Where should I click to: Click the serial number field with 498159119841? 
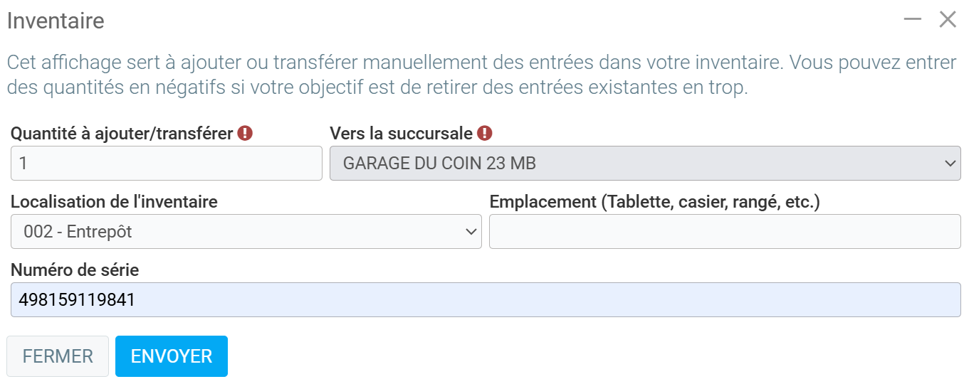click(486, 300)
